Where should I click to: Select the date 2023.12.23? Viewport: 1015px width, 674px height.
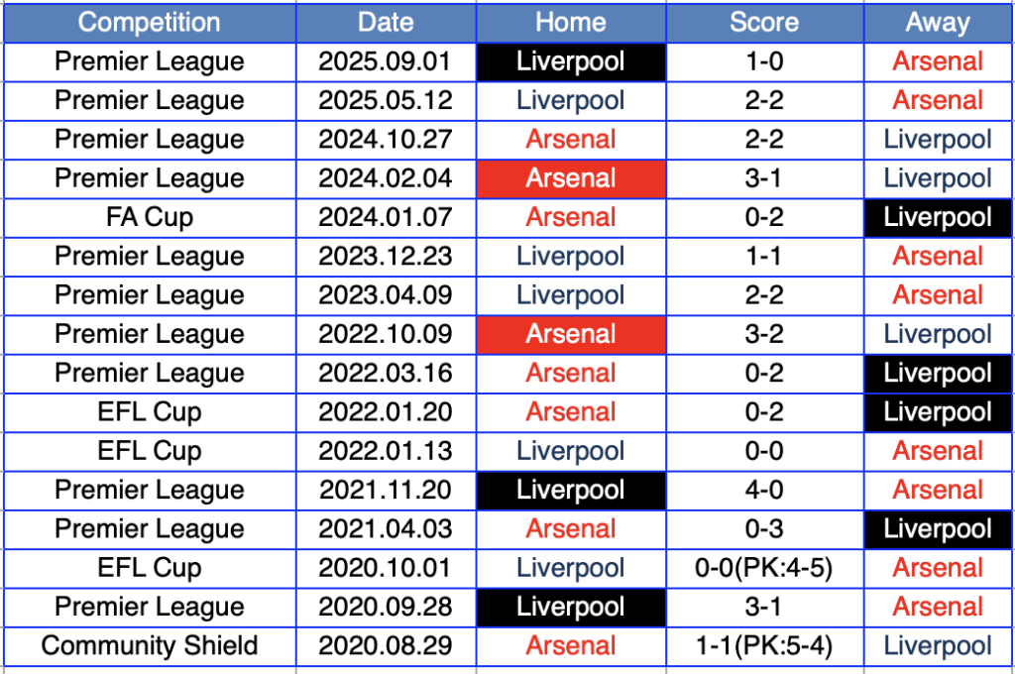pos(385,256)
